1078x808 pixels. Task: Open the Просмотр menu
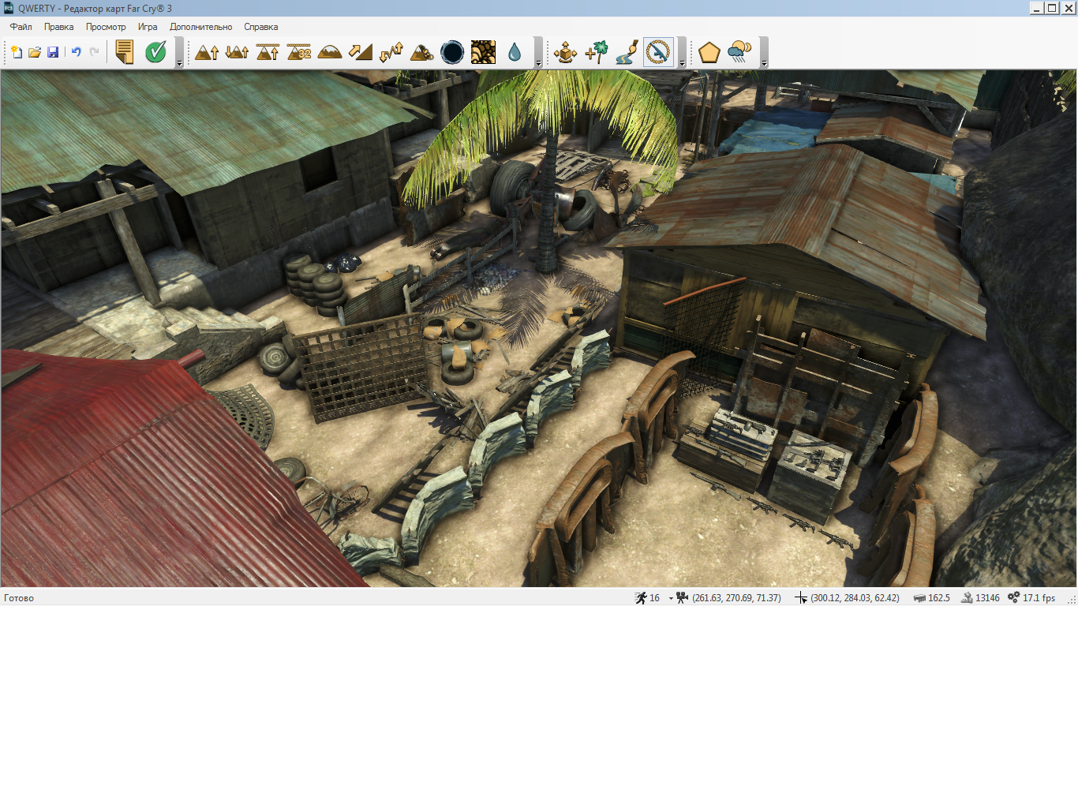point(106,27)
